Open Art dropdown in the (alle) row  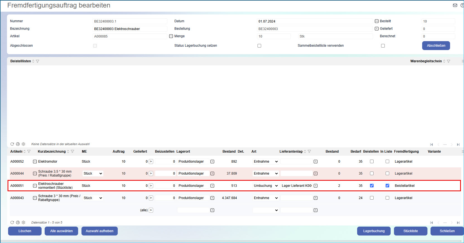(x=266, y=210)
